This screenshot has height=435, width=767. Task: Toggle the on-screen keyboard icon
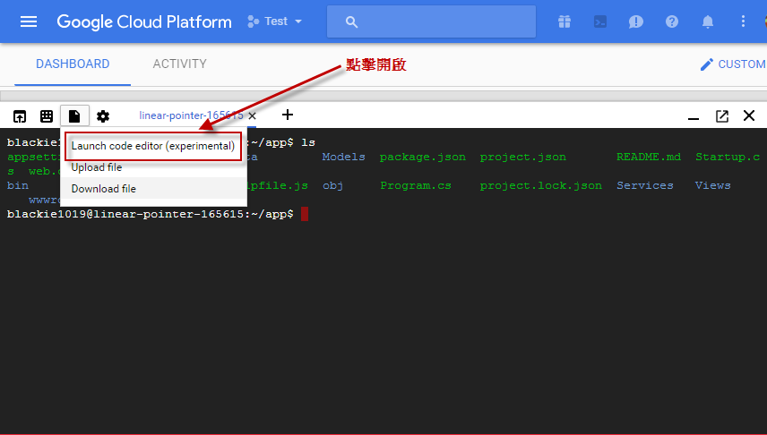click(47, 116)
